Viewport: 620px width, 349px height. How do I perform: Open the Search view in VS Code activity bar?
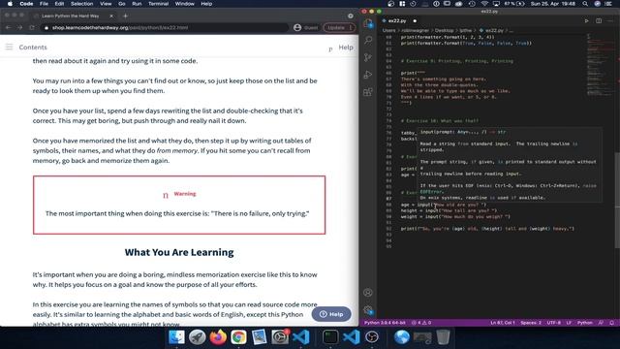pos(368,41)
